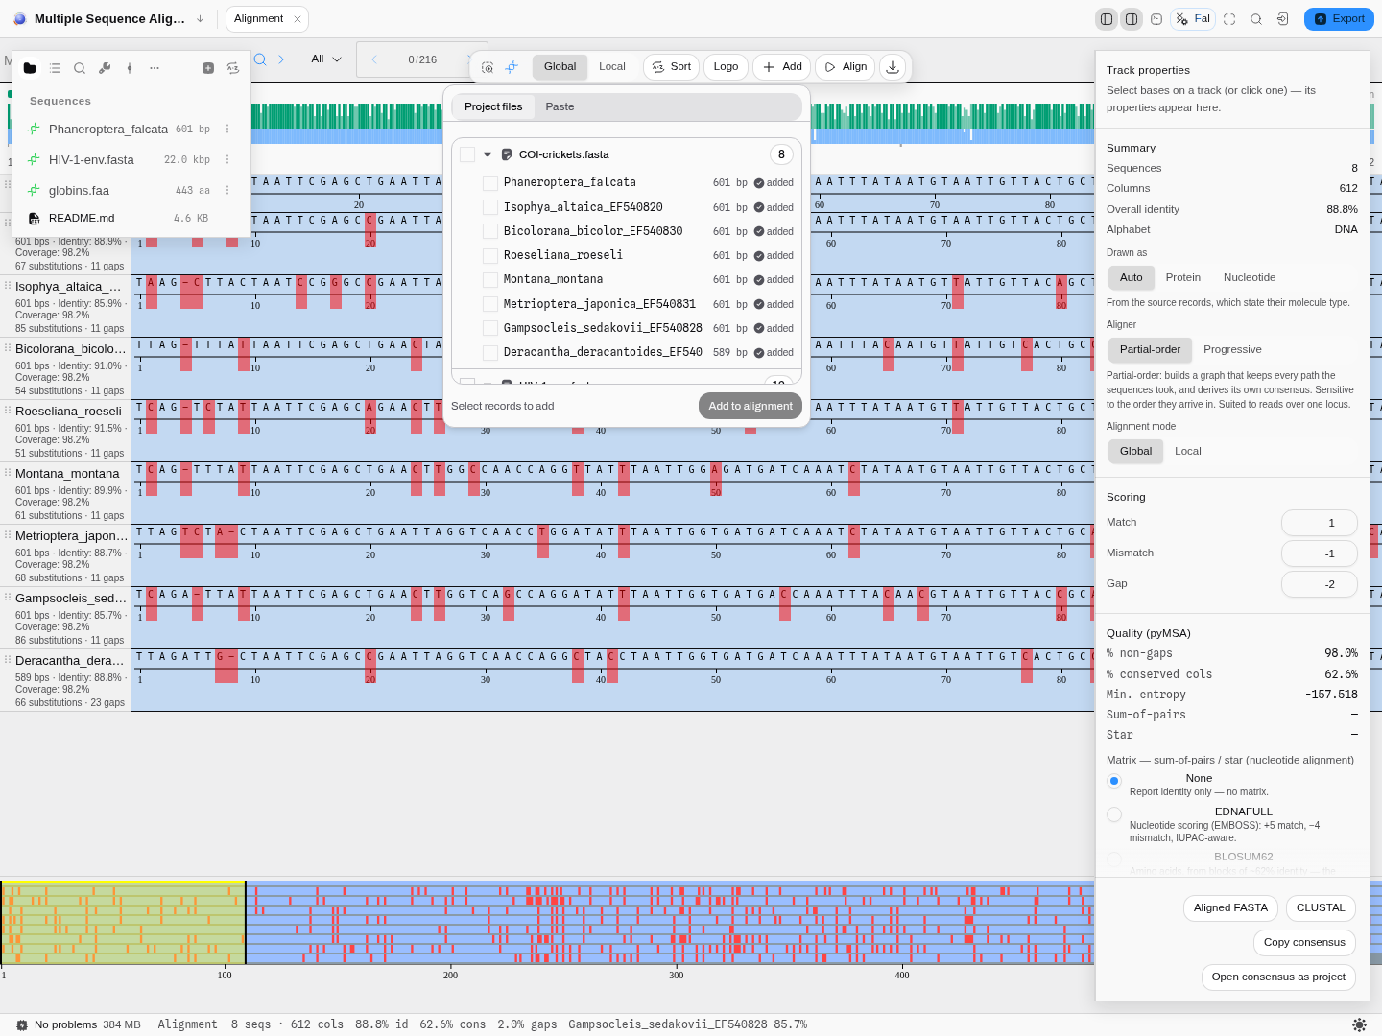Click the Match score input field
Screen dimensions: 1382x1036
point(1319,523)
